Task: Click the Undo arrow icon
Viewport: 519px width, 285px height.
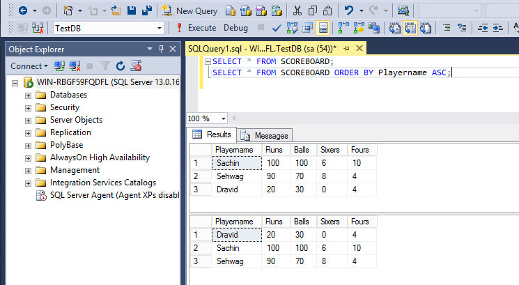Action: 349,11
